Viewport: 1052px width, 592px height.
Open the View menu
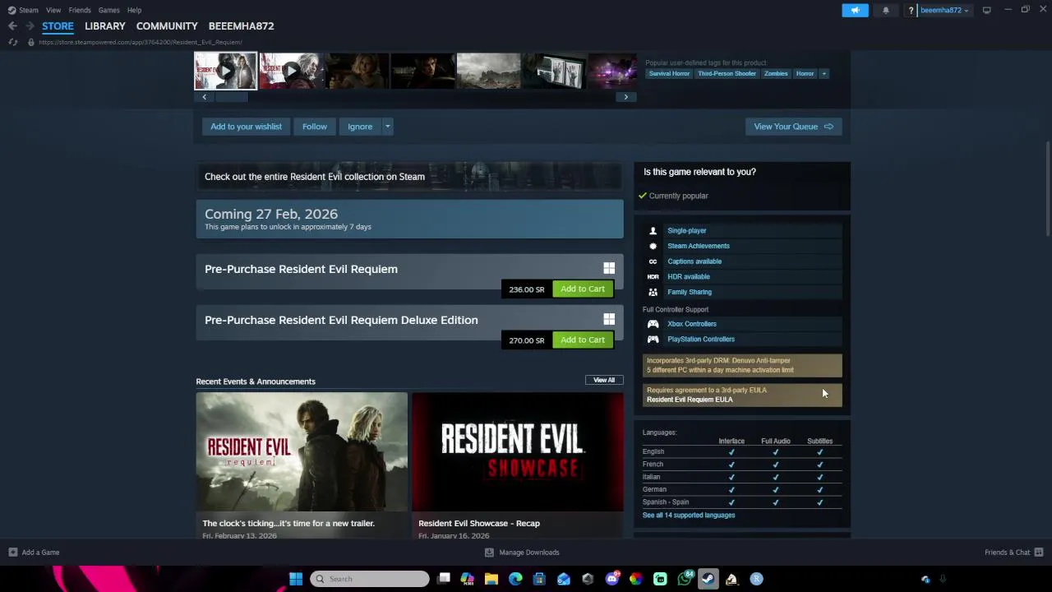tap(53, 10)
